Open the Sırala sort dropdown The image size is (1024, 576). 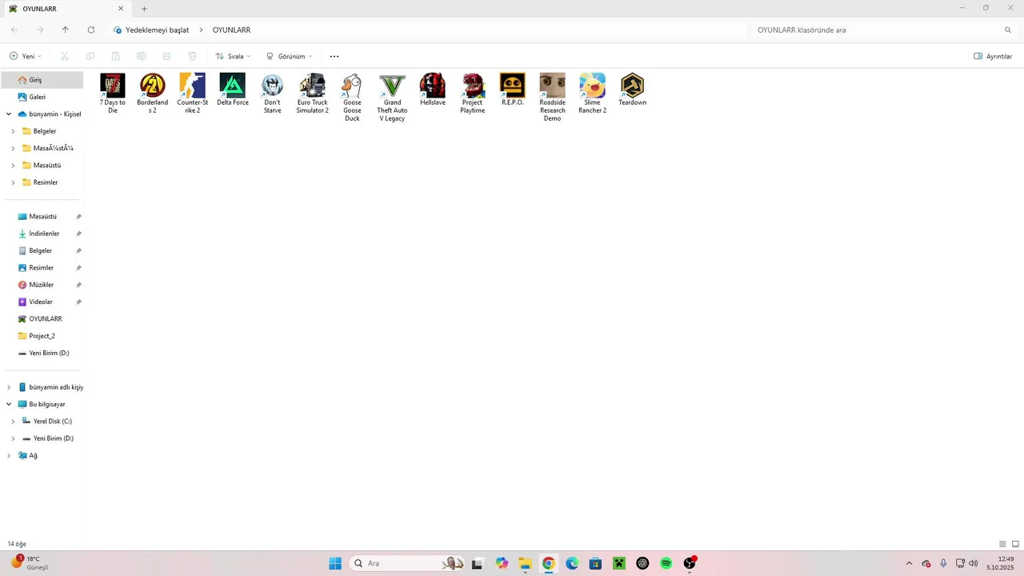pos(233,56)
